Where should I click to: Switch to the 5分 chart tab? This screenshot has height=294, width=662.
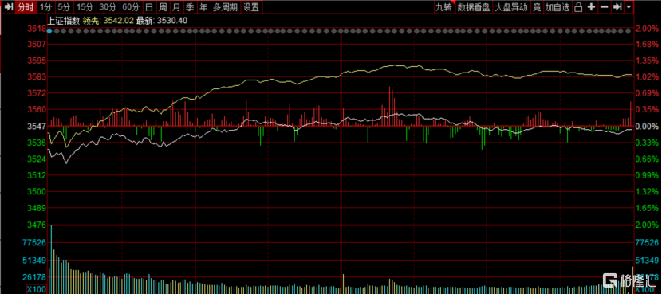pos(64,6)
